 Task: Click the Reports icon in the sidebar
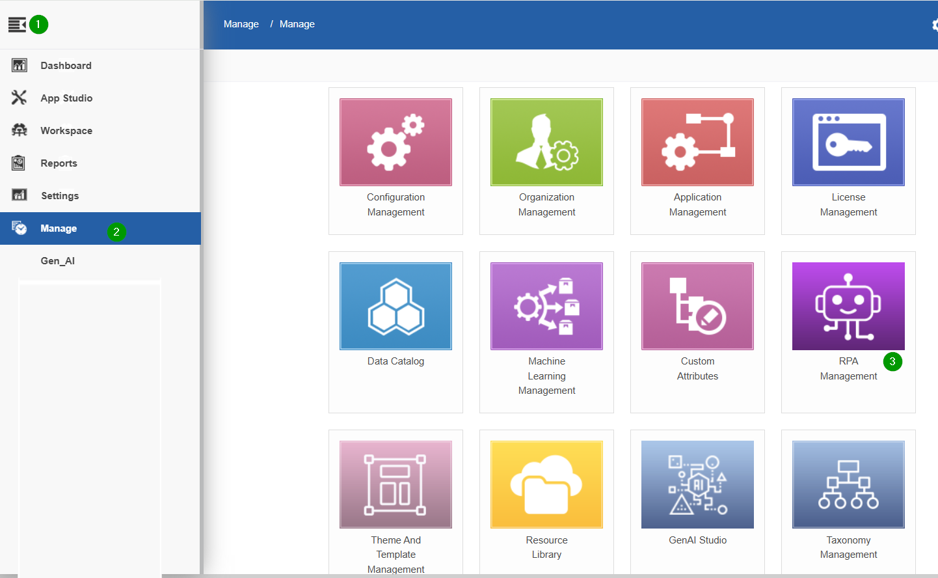[19, 163]
